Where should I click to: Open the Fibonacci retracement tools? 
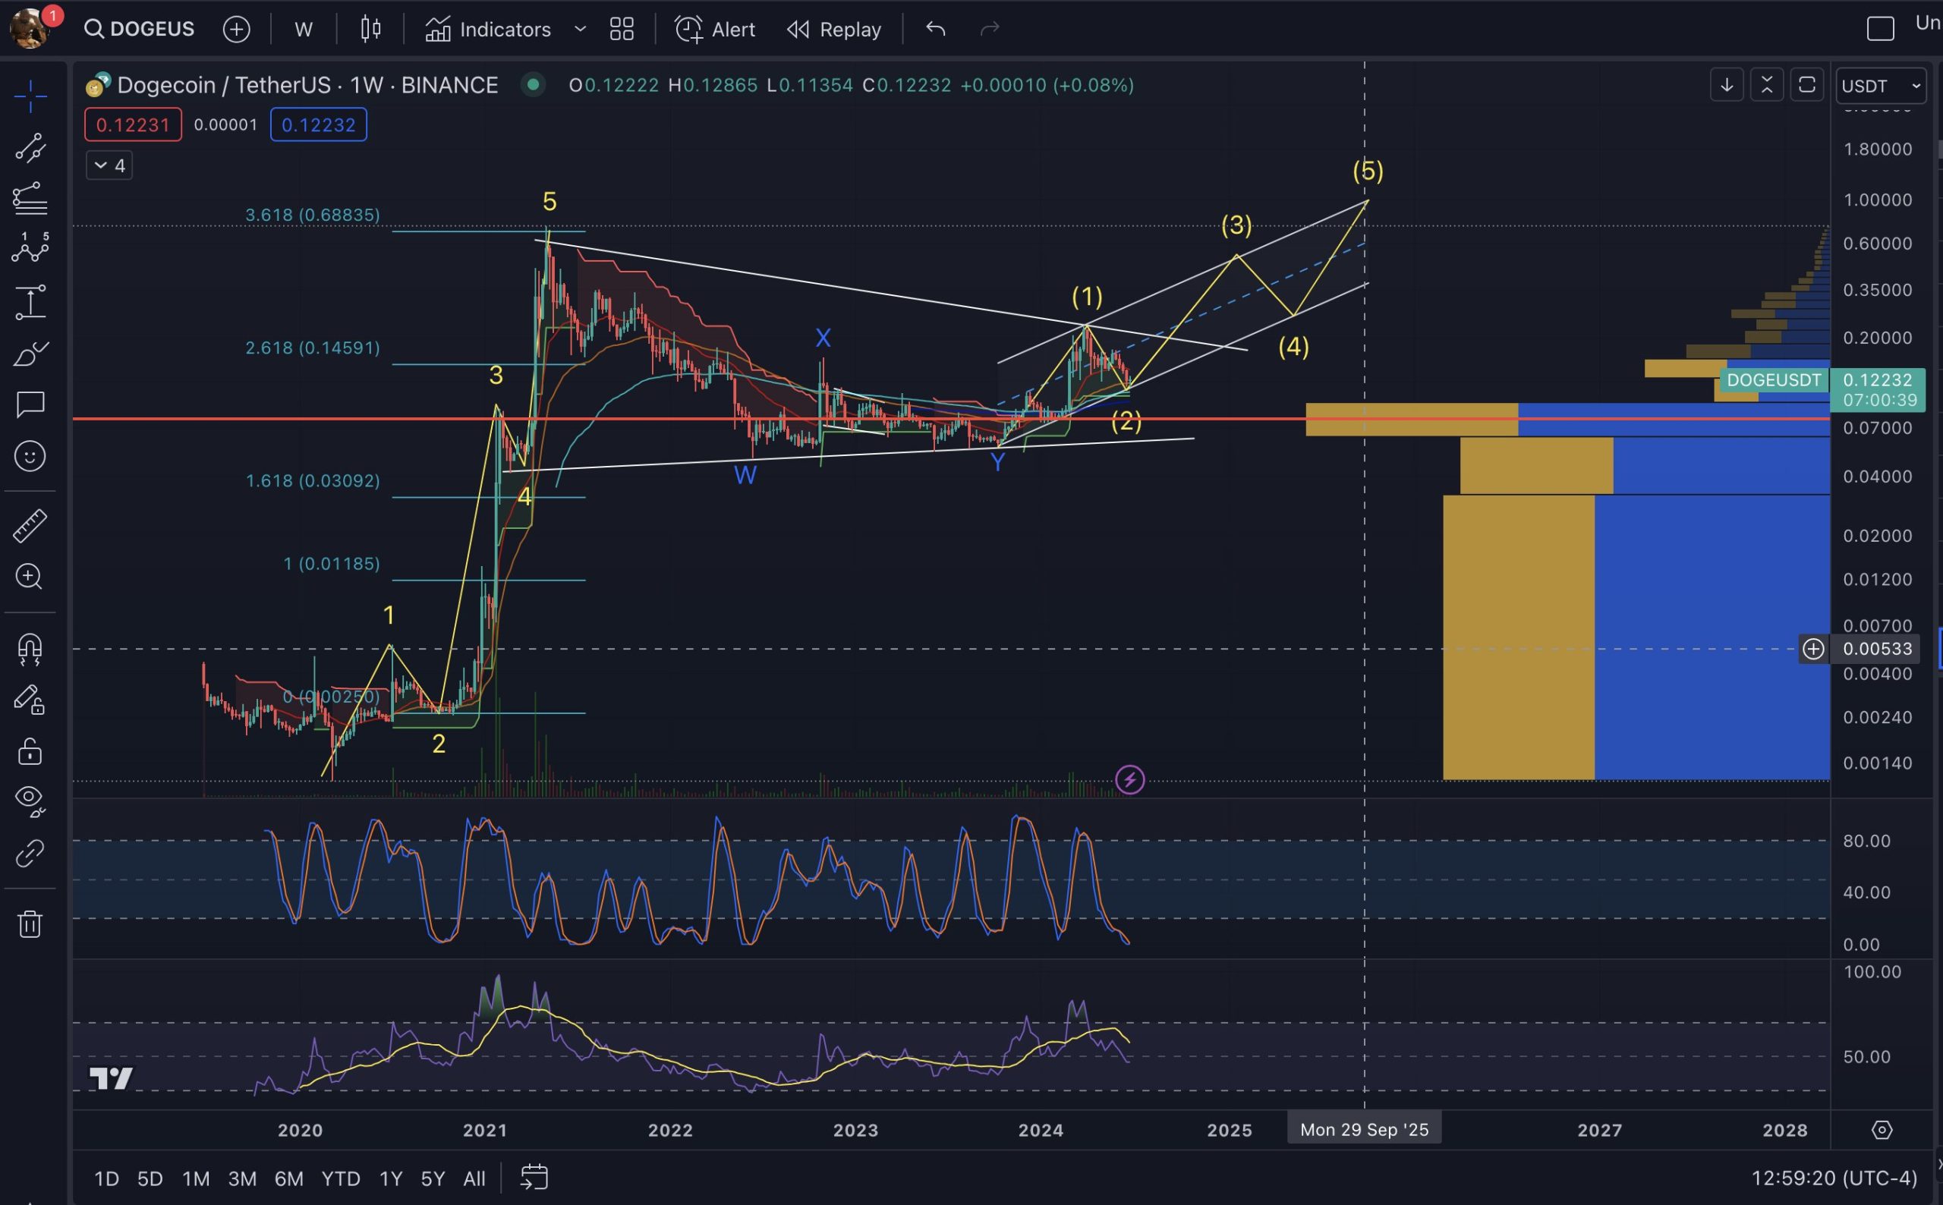(30, 199)
